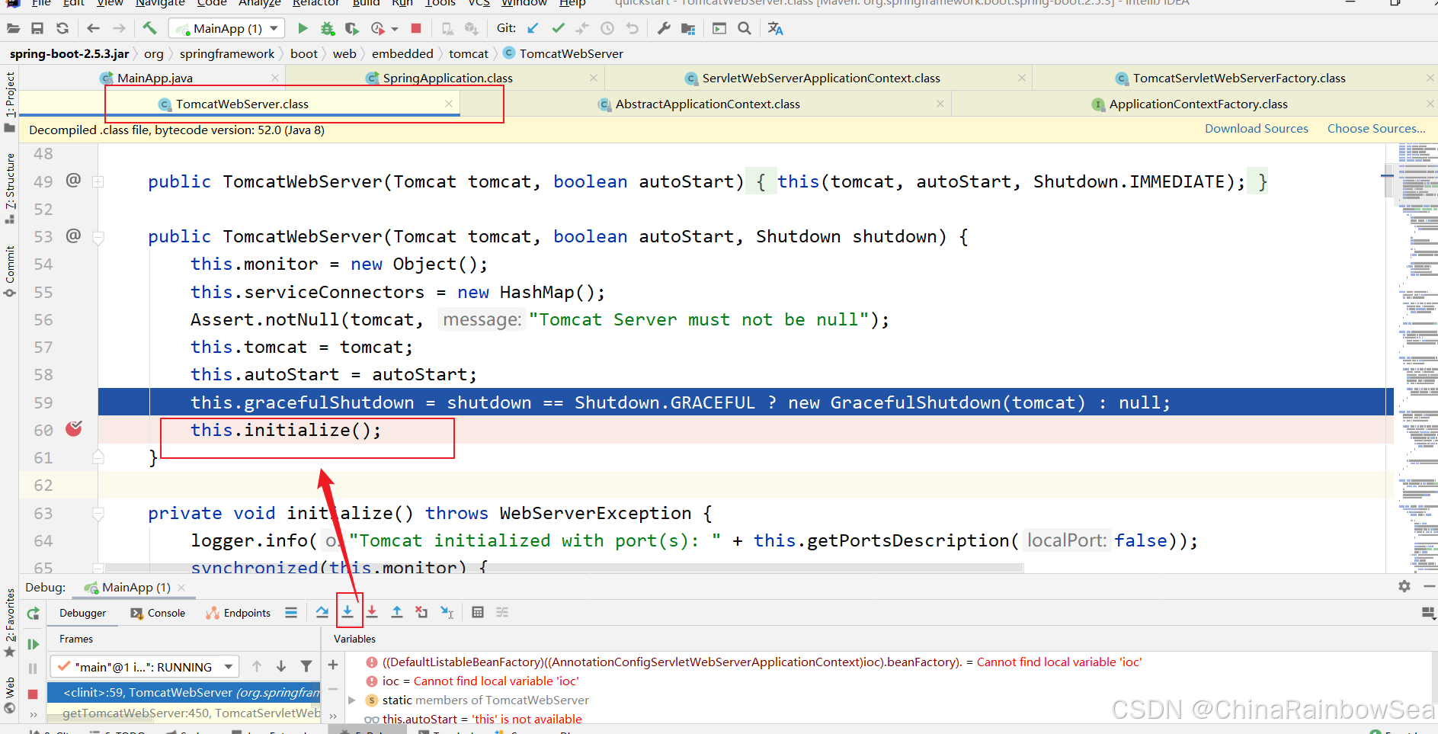This screenshot has width=1438, height=734.
Task: Switch to the Console tab in Debug panel
Action: (159, 613)
